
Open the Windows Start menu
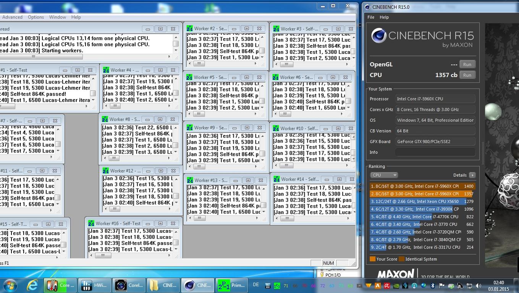pyautogui.click(x=9, y=285)
